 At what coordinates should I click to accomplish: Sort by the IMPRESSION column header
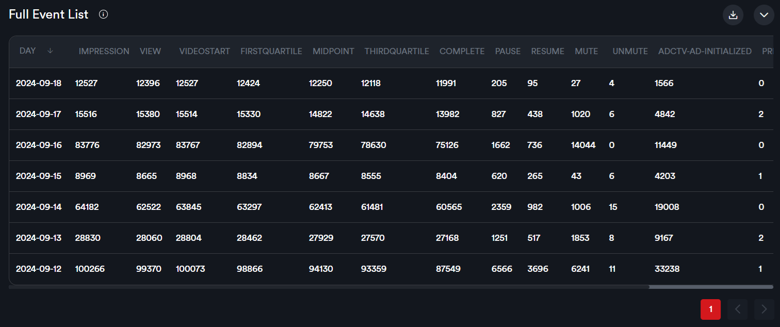point(104,51)
